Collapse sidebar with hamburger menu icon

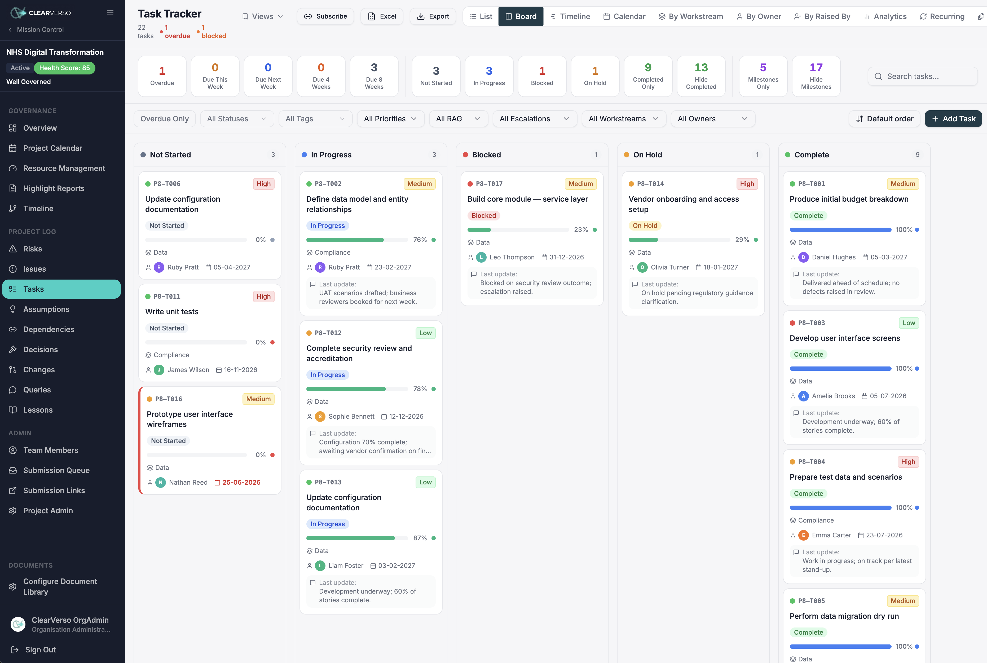click(110, 13)
